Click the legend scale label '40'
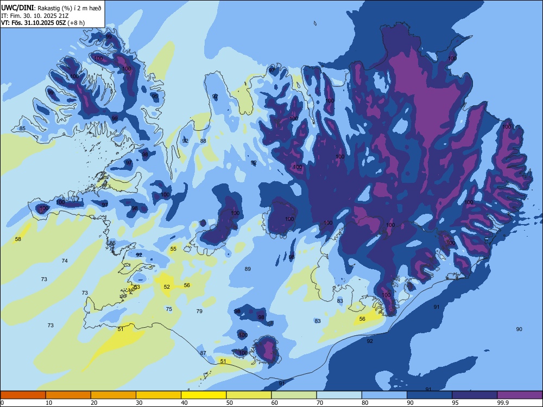The image size is (543, 407). (184, 403)
